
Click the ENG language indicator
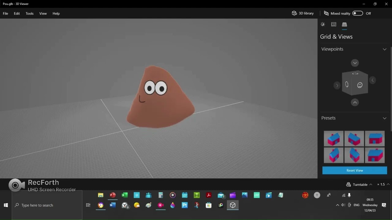356,205
